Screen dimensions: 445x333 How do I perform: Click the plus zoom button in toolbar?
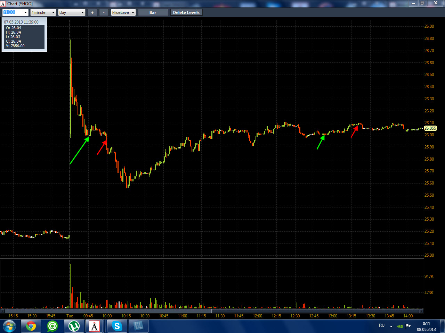92,12
